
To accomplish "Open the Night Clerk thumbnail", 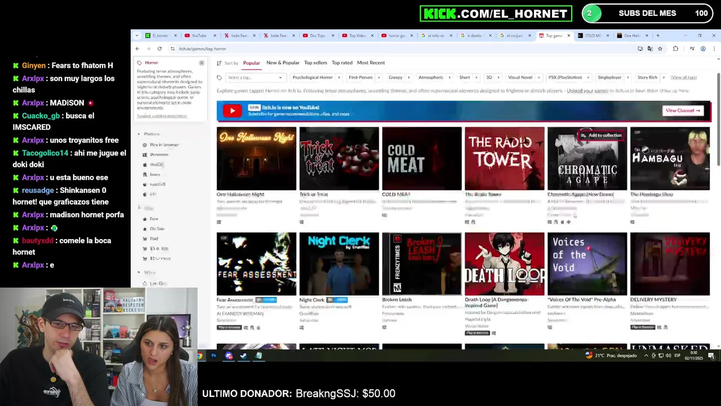I will (339, 264).
